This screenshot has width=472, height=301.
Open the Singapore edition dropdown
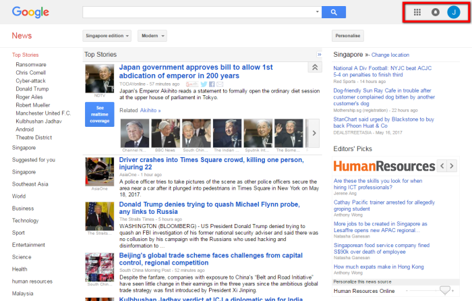point(107,36)
